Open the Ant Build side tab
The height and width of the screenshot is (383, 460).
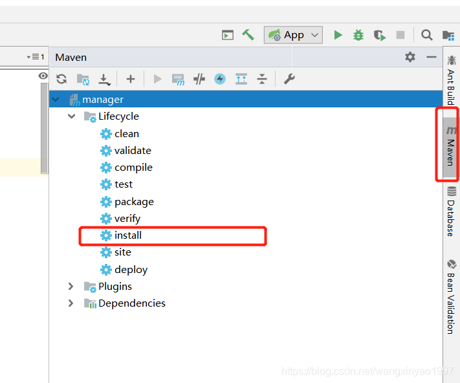pyautogui.click(x=451, y=80)
